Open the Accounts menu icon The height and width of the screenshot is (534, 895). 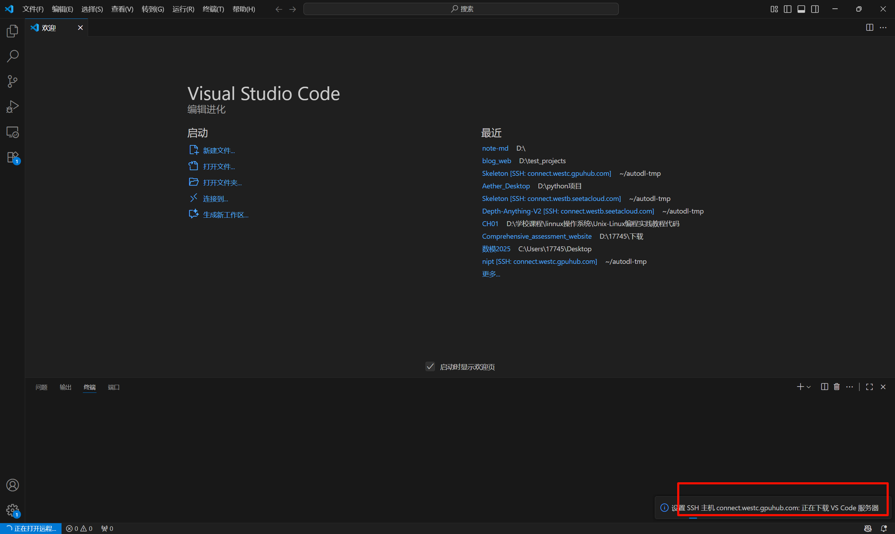[13, 485]
